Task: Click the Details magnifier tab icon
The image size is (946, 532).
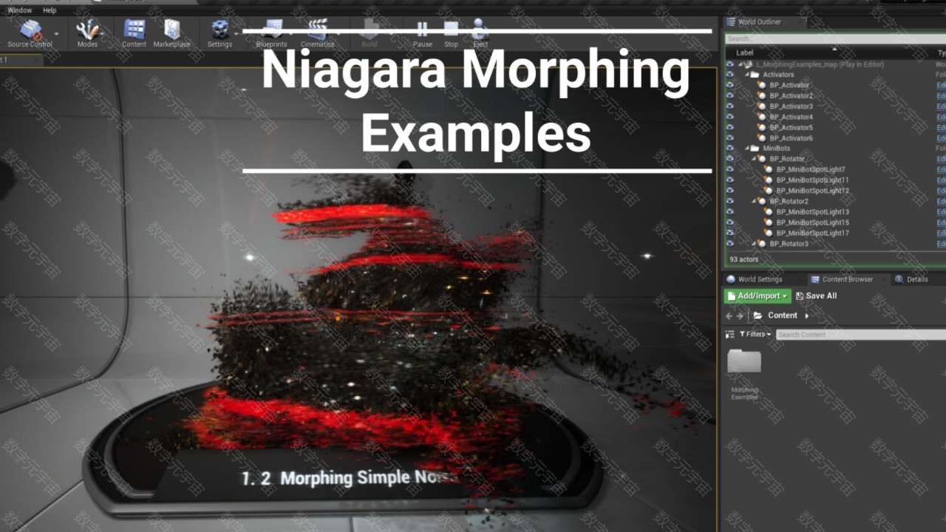Action: tap(899, 279)
